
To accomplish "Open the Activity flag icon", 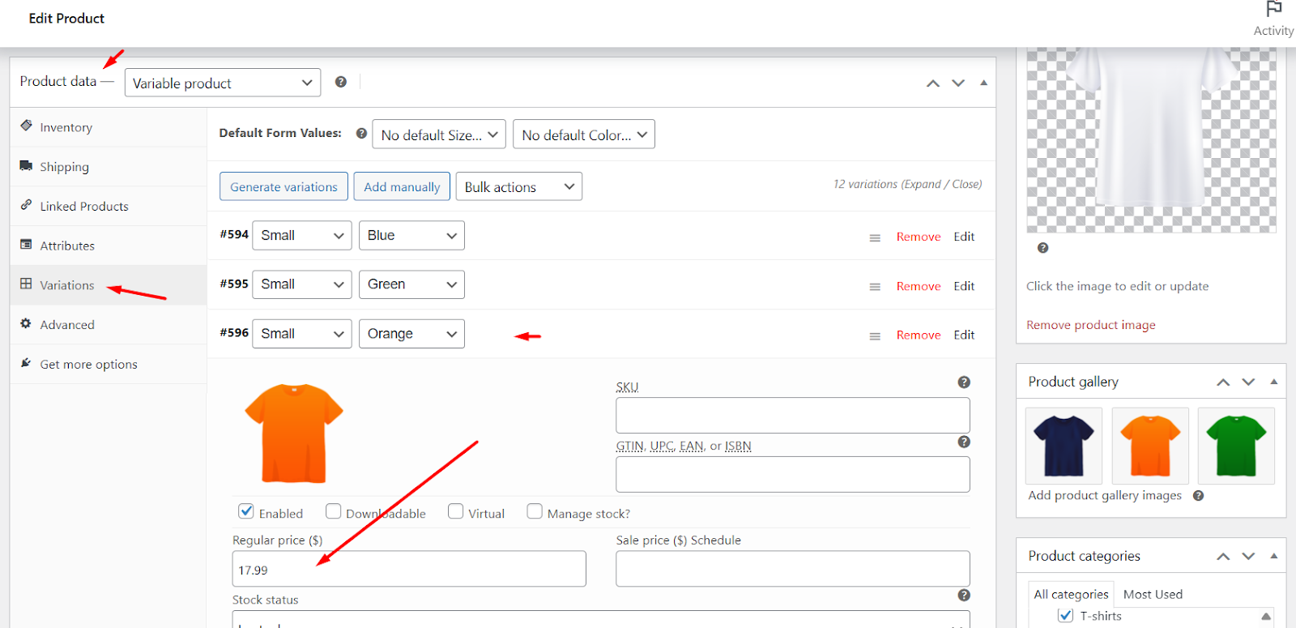I will pyautogui.click(x=1273, y=9).
